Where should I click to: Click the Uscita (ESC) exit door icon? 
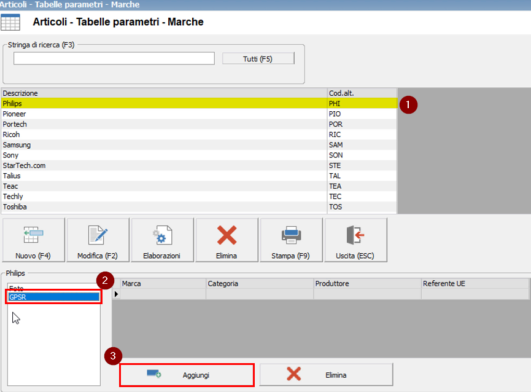coord(355,235)
